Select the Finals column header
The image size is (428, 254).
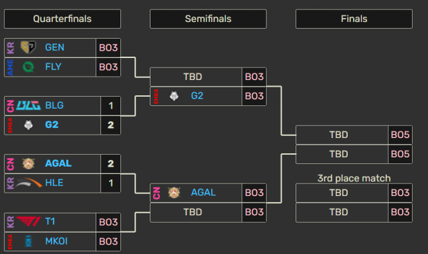point(354,19)
